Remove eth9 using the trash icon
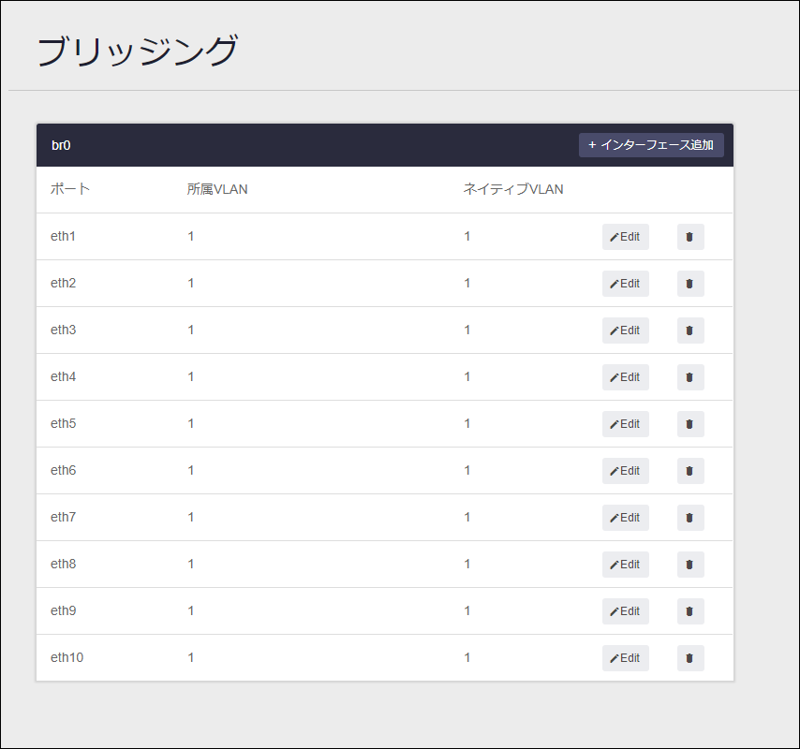Screen dimensions: 800x749 point(690,611)
